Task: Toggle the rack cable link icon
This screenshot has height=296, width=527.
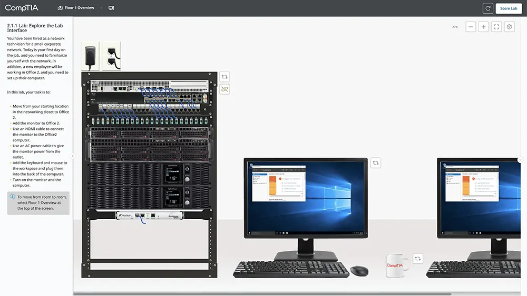Action: coord(225,89)
